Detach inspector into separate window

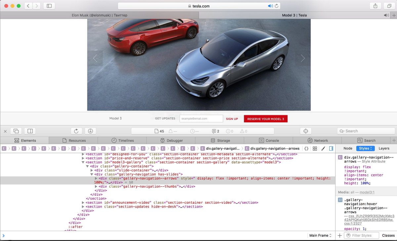(x=16, y=131)
